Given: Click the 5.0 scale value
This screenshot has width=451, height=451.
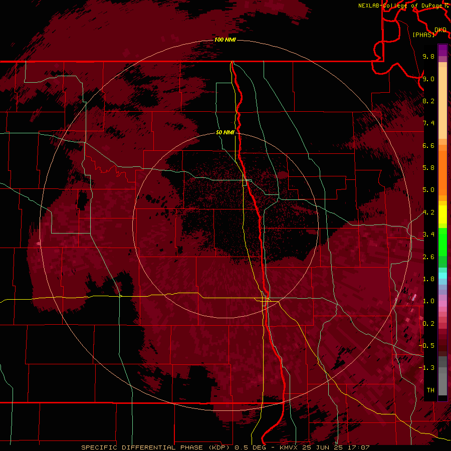Looking at the screenshot, I should coord(428,190).
